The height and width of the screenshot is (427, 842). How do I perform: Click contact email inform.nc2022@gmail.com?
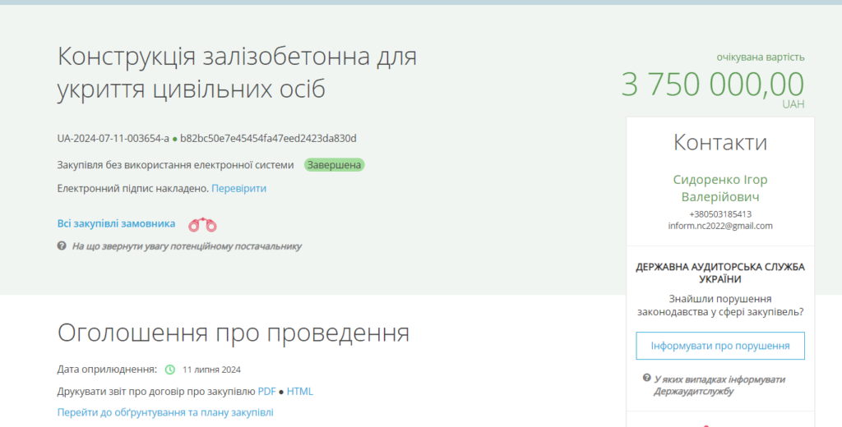(719, 226)
